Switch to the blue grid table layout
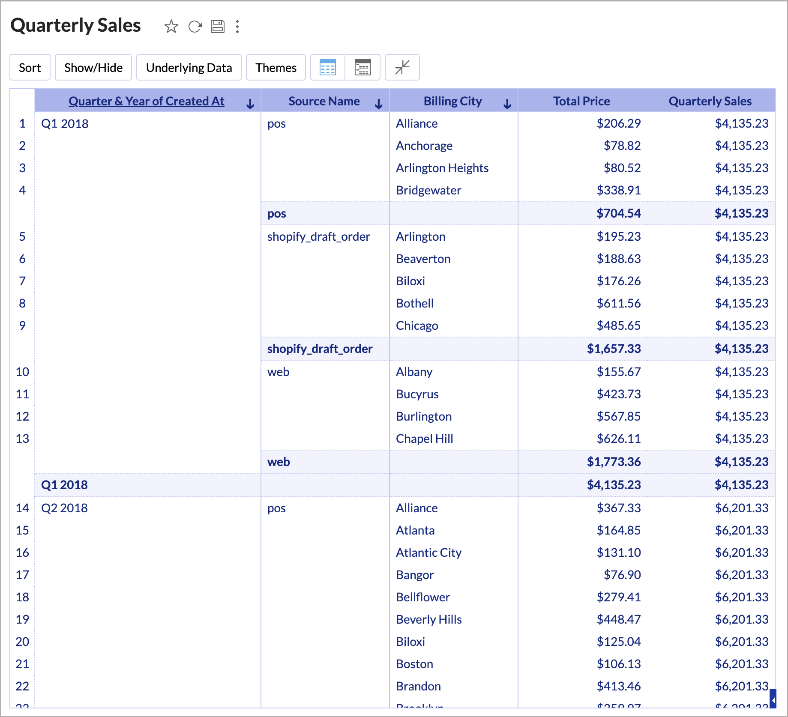The image size is (788, 717). [328, 67]
